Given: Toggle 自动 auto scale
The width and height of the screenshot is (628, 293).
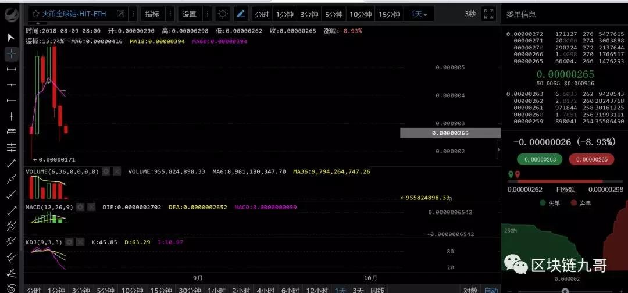Looking at the screenshot, I should pyautogui.click(x=491, y=290).
